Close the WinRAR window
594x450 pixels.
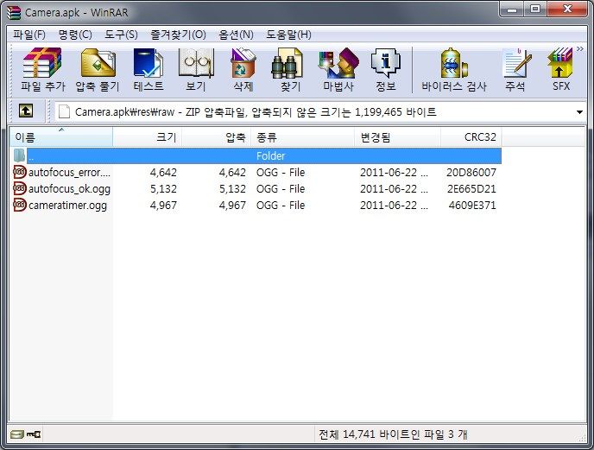pos(567,10)
